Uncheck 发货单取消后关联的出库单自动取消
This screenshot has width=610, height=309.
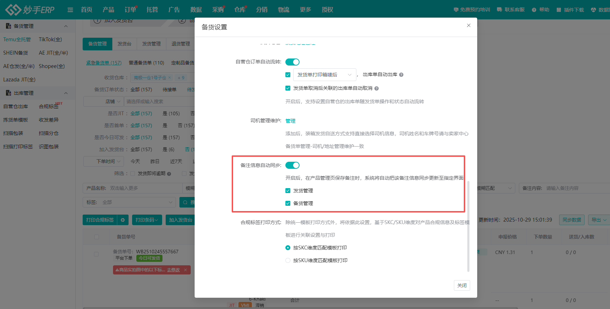288,88
